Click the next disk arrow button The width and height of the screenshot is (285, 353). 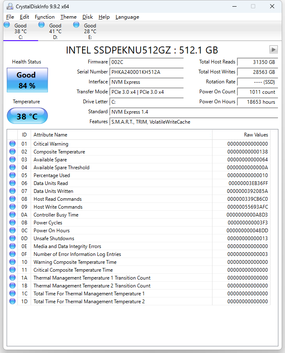click(x=273, y=49)
